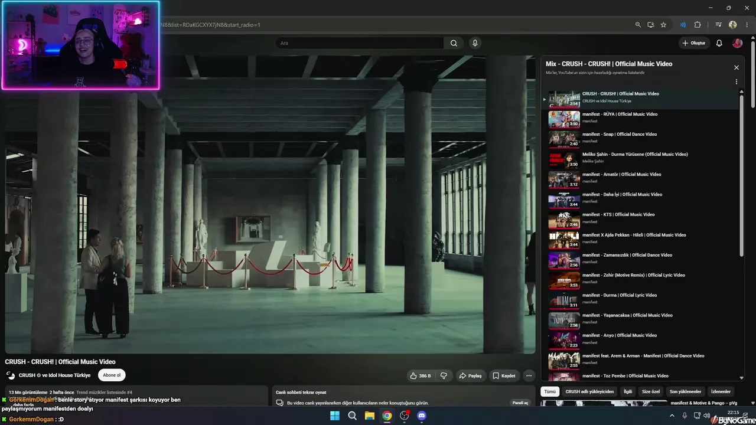
Task: Click the YouTube search magnifier button
Action: [454, 43]
